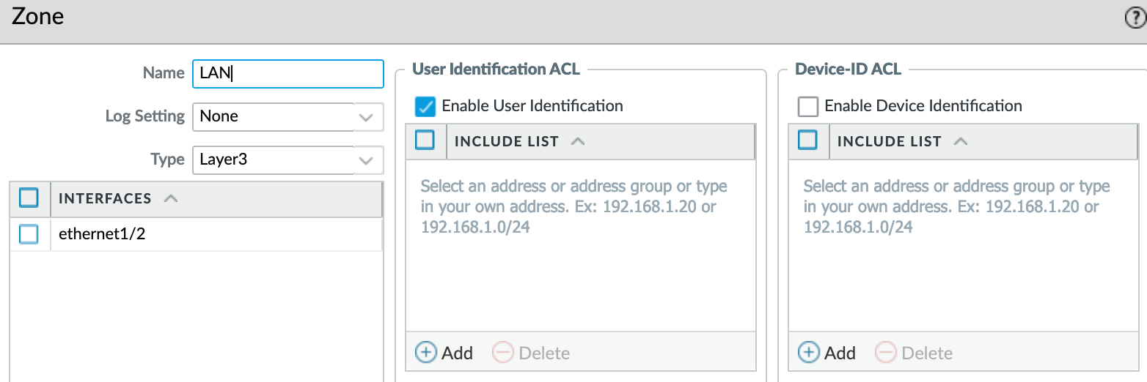This screenshot has width=1147, height=382.
Task: Click INCLUDE LIST header in User Identification ACL
Action: pos(506,141)
